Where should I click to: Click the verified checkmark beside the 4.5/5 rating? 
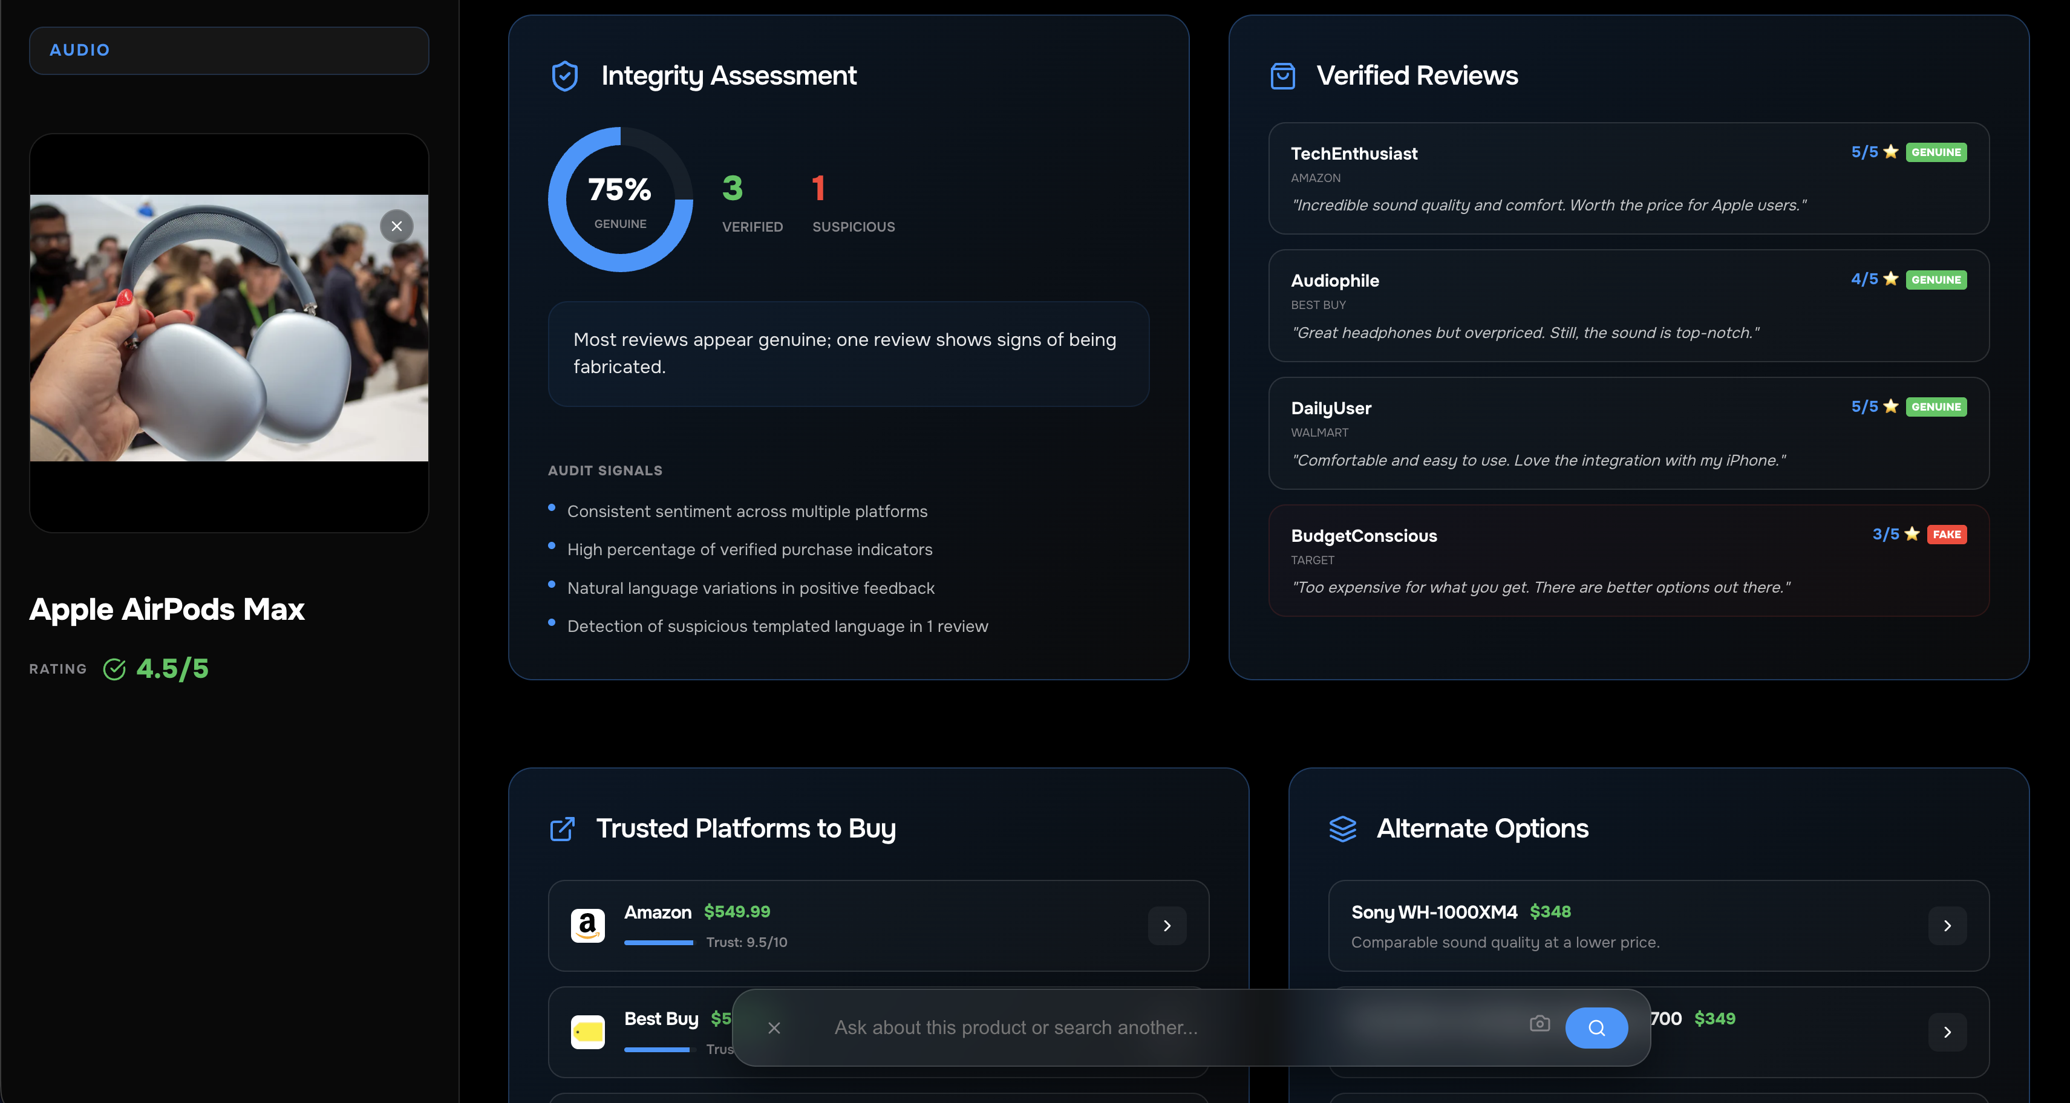114,669
